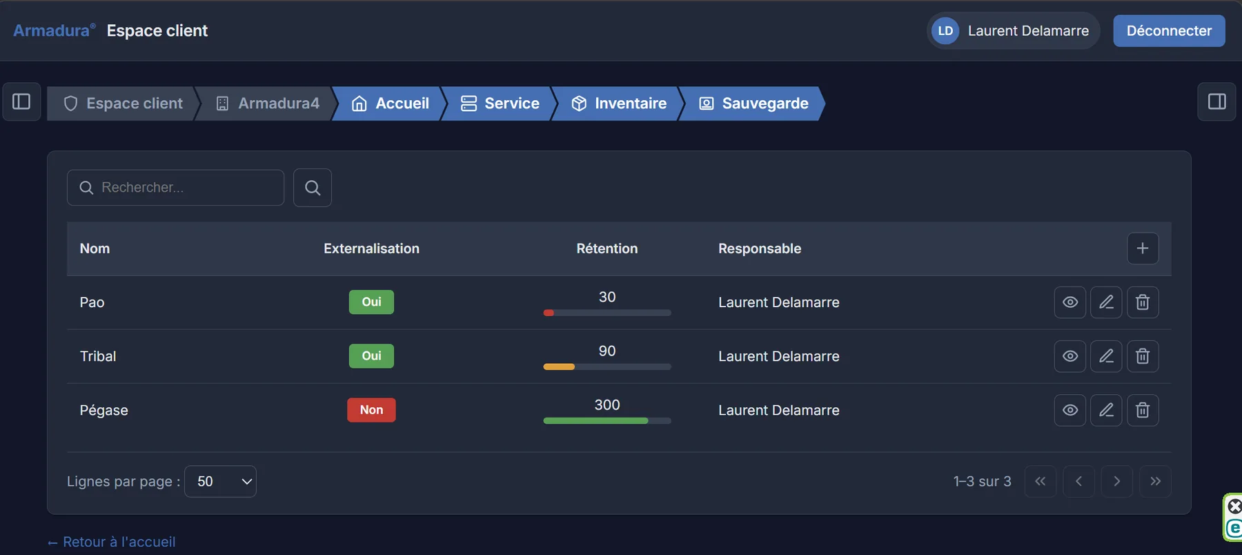View details of the Pégase backup
Image resolution: width=1242 pixels, height=555 pixels.
point(1070,410)
